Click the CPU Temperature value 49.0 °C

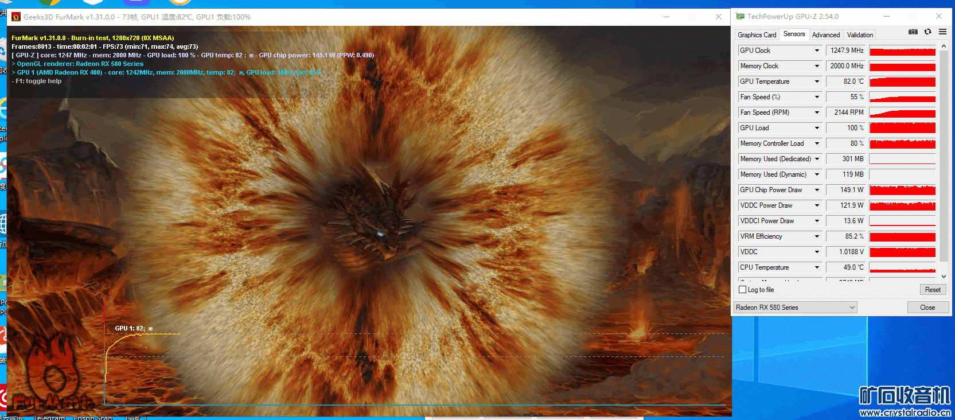coord(846,267)
